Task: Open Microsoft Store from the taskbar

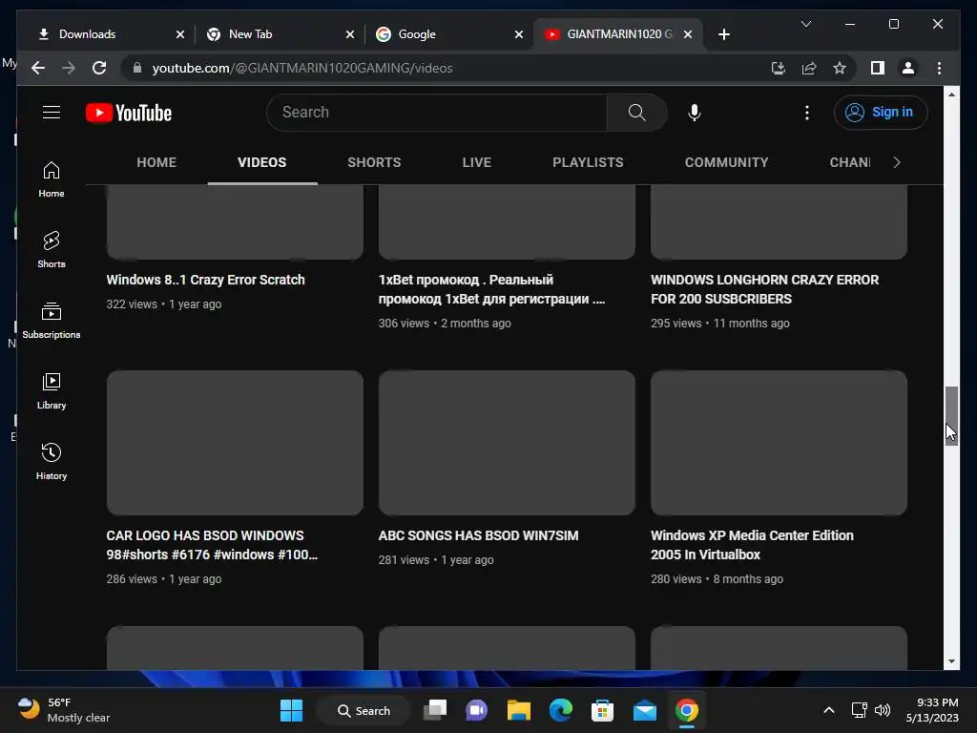Action: pos(603,710)
